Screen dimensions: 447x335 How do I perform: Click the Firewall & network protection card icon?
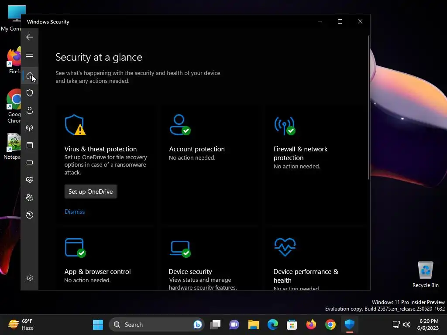tap(285, 126)
